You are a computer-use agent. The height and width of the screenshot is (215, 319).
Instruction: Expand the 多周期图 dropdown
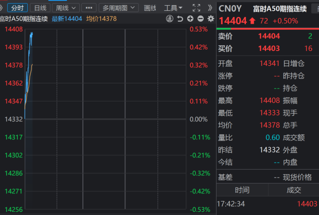point(119,8)
